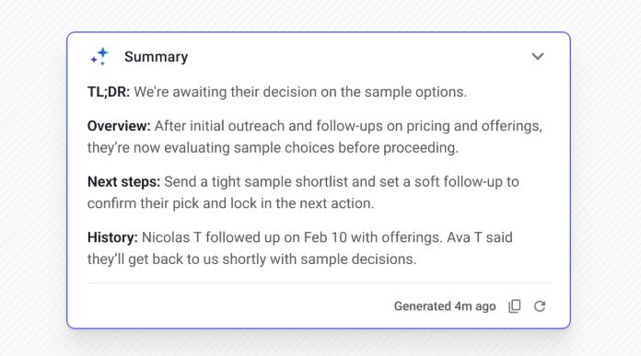Click the TL;DR sentence about sample options
Image resolution: width=641 pixels, height=356 pixels.
(x=300, y=92)
